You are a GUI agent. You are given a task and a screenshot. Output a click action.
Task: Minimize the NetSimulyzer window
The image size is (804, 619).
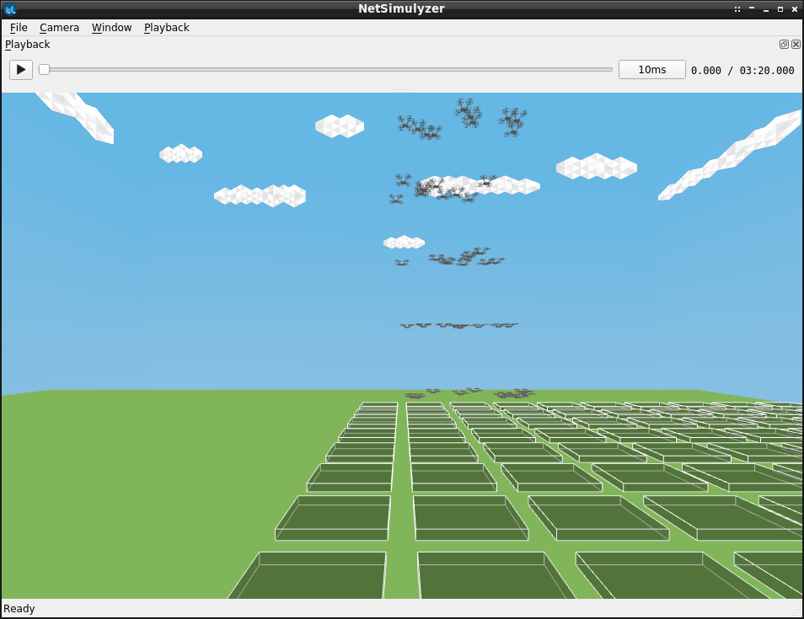[766, 9]
